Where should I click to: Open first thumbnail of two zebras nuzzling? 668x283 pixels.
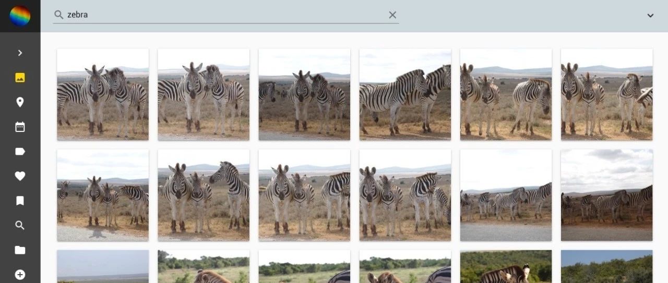click(x=103, y=94)
